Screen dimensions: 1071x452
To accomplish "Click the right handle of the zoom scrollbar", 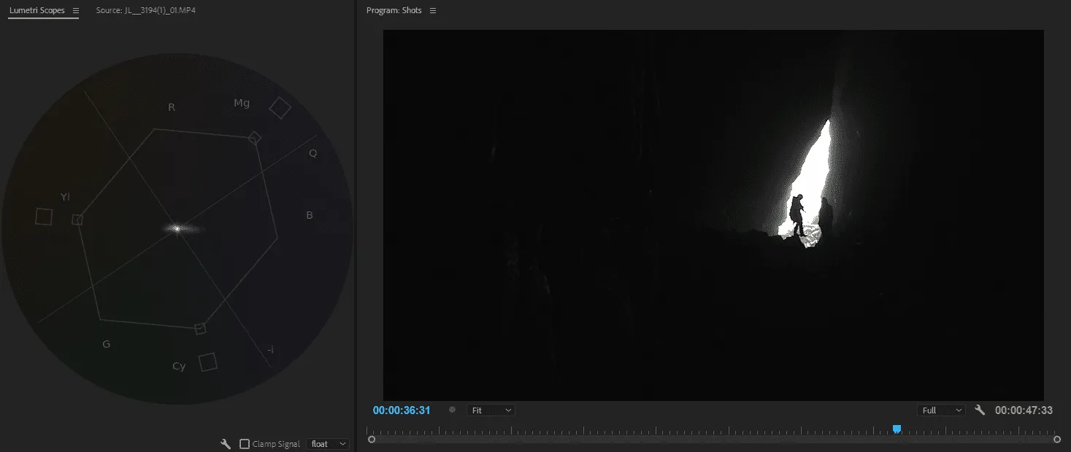I will [x=1057, y=440].
